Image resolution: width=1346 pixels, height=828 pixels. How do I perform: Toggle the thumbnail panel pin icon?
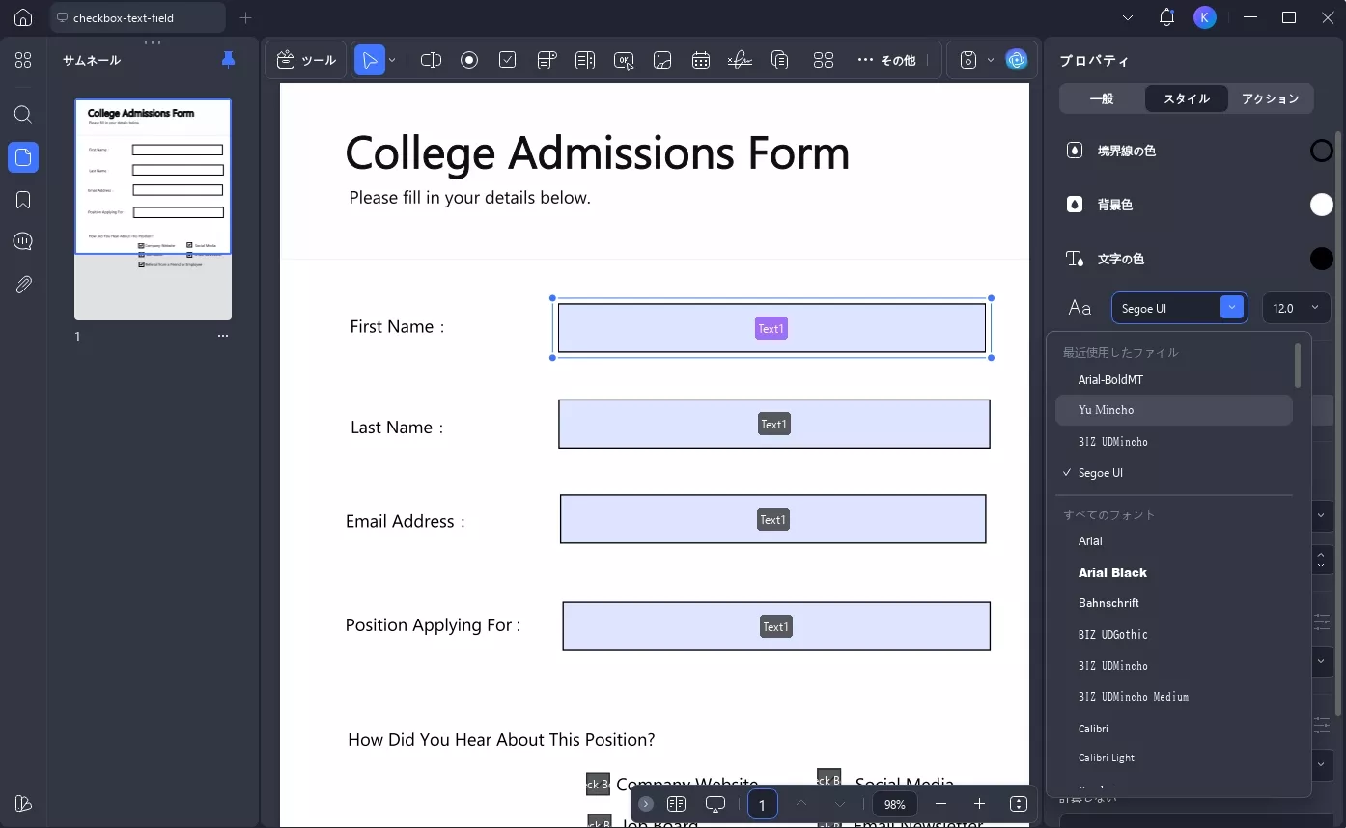pos(228,60)
